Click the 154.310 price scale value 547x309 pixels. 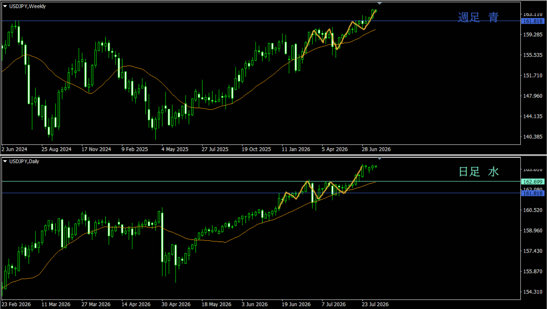pos(533,292)
